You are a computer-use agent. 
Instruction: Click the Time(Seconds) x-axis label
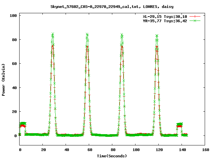pos(112,156)
